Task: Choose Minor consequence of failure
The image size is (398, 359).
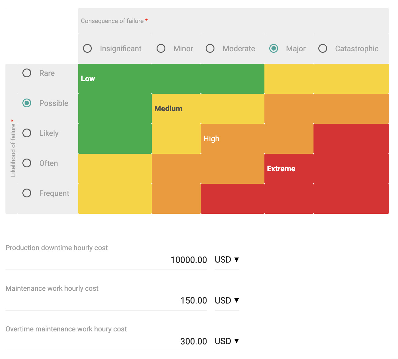Action: point(161,49)
